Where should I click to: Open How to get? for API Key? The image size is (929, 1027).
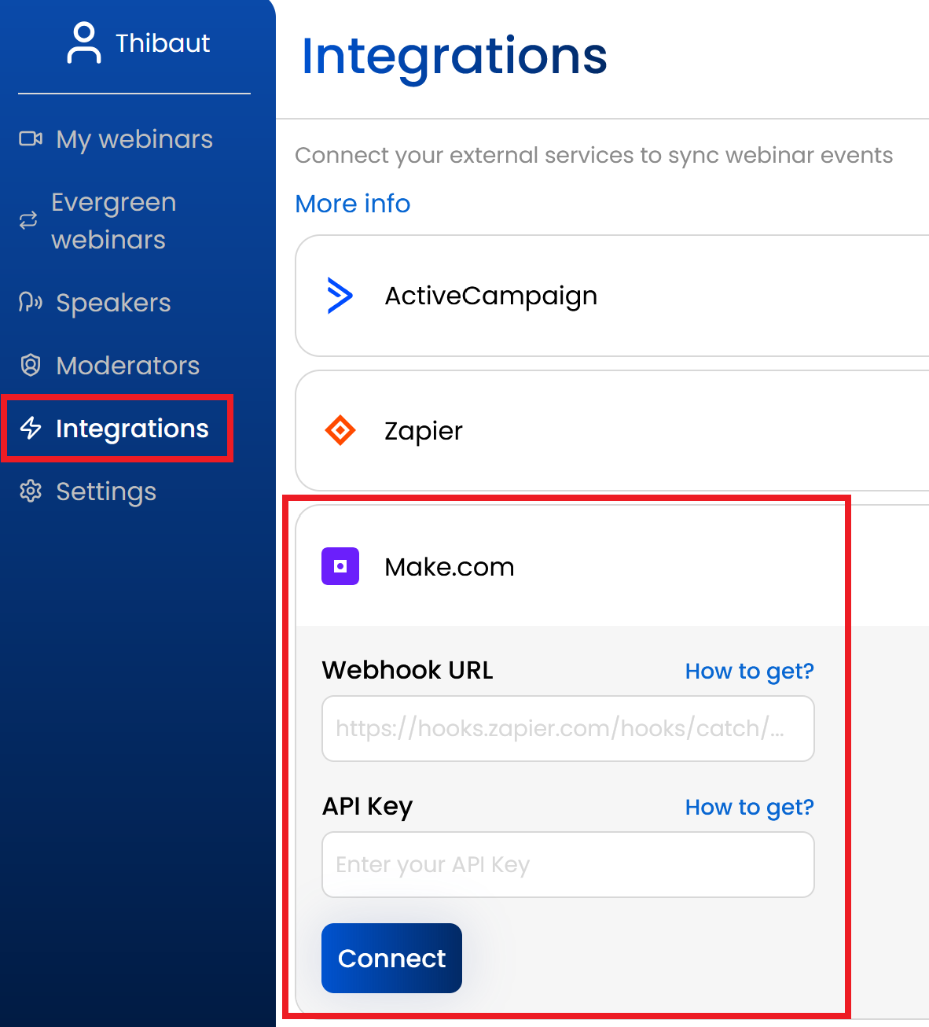coord(750,808)
